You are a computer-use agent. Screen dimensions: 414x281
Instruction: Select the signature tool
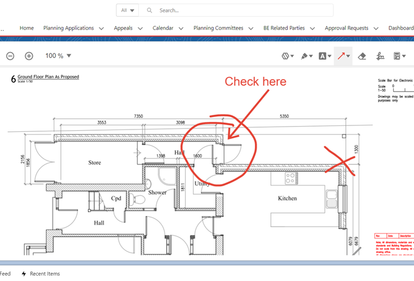[x=381, y=56]
